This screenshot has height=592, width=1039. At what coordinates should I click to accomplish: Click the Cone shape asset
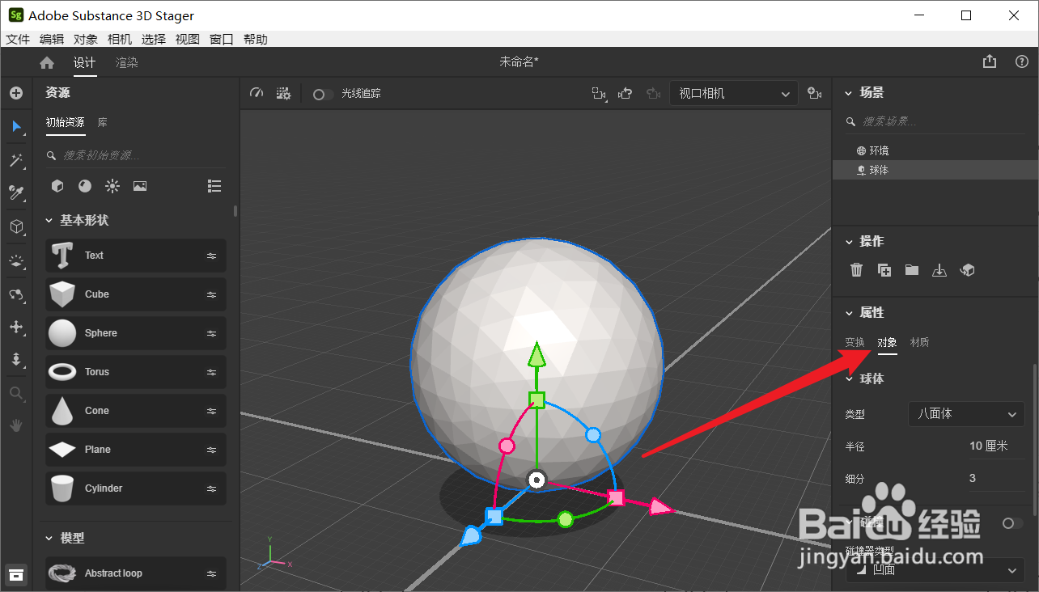pos(136,411)
